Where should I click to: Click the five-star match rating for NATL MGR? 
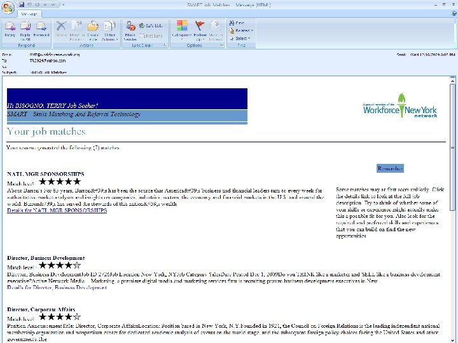(60, 182)
